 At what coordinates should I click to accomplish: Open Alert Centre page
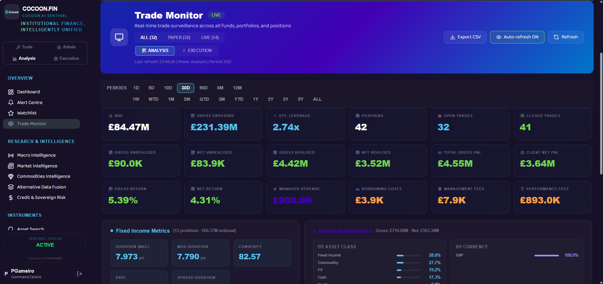click(x=41, y=102)
